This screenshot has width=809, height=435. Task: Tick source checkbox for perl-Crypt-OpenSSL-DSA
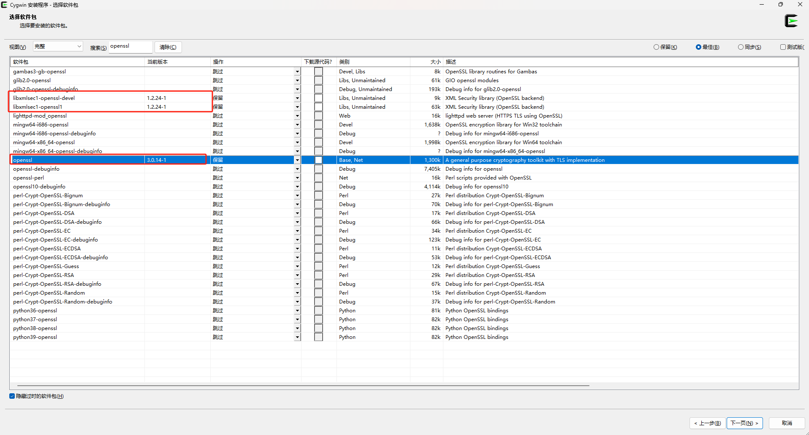318,213
